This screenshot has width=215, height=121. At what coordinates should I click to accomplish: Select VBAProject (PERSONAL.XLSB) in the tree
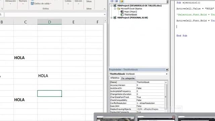(x=132, y=17)
